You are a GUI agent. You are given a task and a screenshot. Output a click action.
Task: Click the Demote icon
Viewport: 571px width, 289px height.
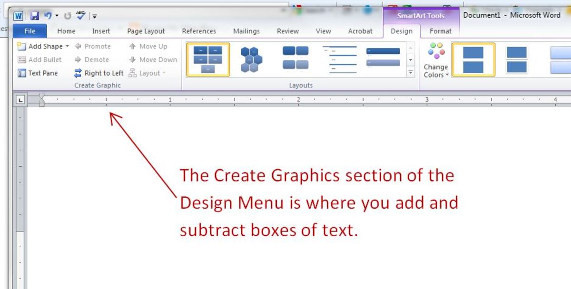93,59
